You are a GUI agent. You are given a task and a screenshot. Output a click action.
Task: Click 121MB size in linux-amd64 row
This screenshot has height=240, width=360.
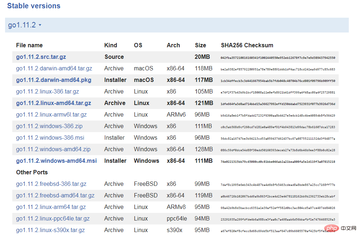204,103
